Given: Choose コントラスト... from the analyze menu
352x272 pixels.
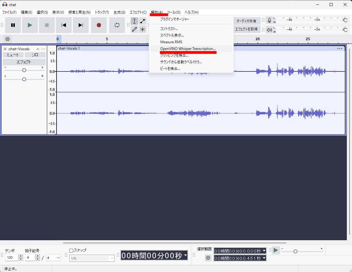Looking at the screenshot, I should (x=191, y=29).
